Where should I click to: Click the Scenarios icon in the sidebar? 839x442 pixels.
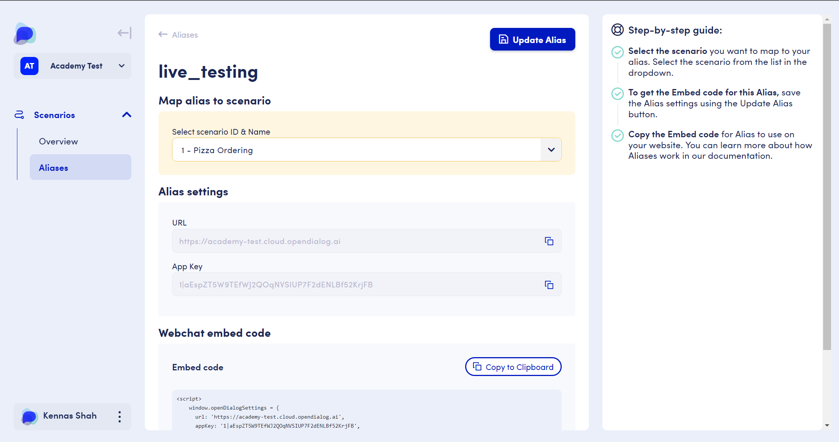pos(20,115)
